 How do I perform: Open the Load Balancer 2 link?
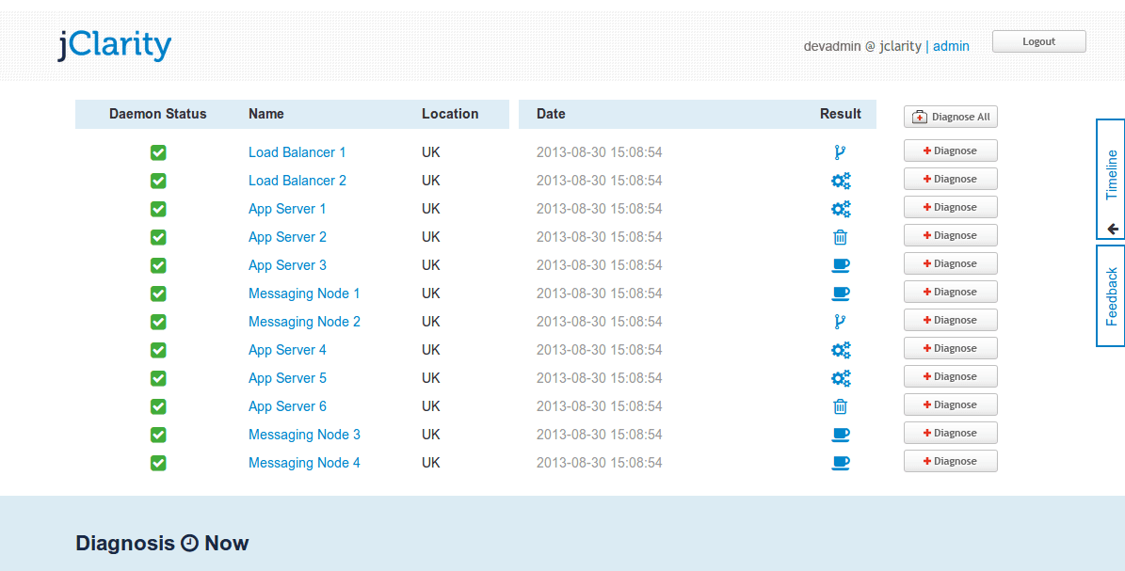click(x=297, y=181)
